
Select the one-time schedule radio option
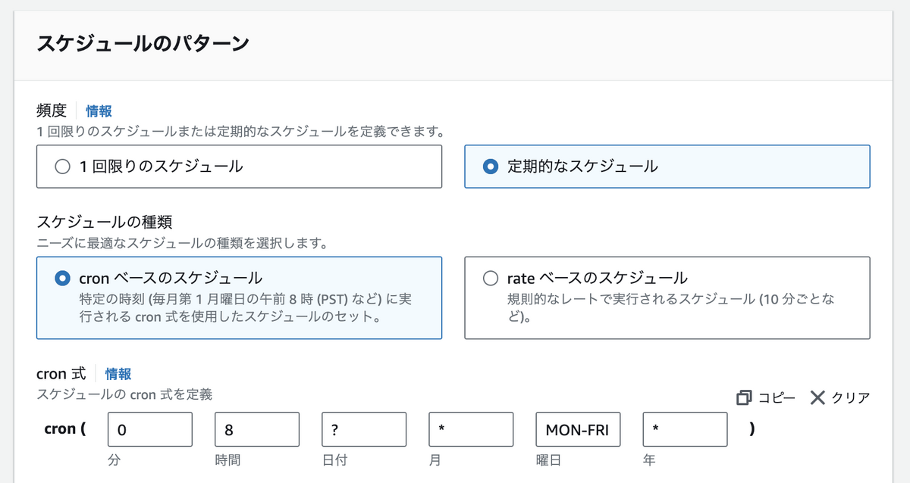(x=63, y=167)
